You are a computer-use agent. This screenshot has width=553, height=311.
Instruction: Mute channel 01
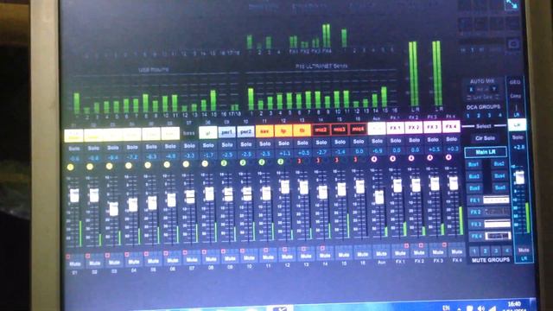coord(75,263)
